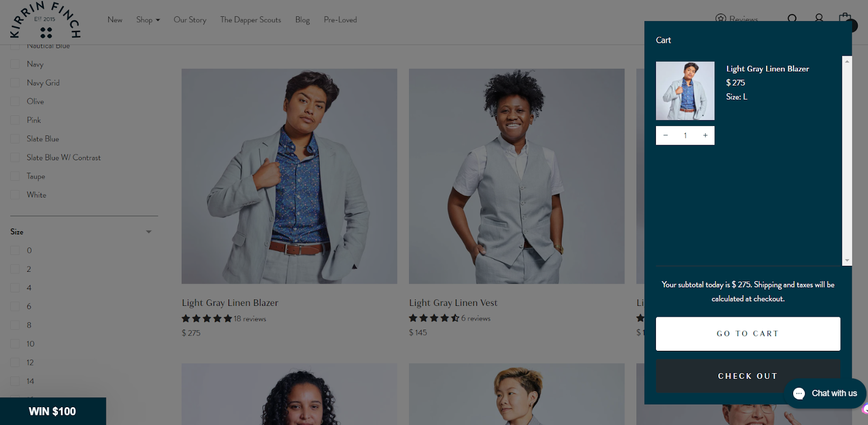Check the Pink color filter
Screen dimensions: 868x425
[15, 120]
